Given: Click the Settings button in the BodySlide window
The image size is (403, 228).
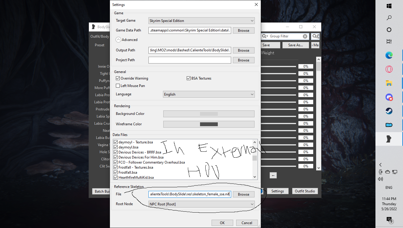Looking at the screenshot, I should pos(278,191).
